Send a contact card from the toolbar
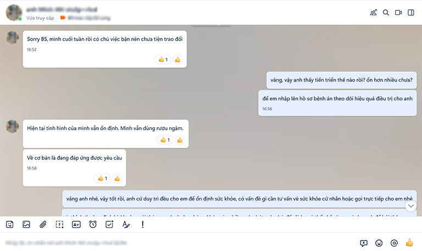The height and width of the screenshot is (251, 422). click(76, 225)
